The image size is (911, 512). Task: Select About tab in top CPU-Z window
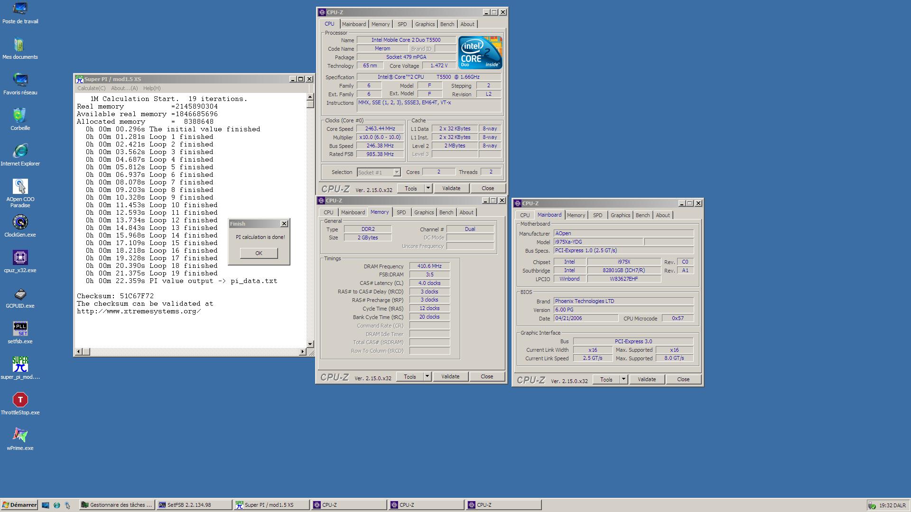click(x=467, y=24)
